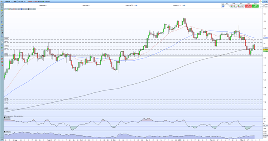Click the Price legend item
The height and width of the screenshot is (141, 268).
[11, 9]
